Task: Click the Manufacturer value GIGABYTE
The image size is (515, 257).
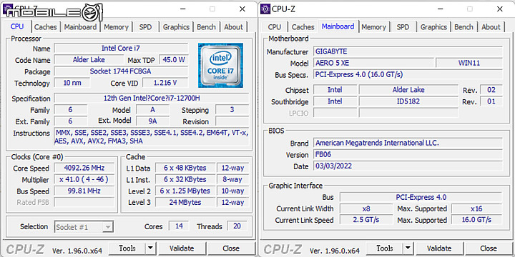Action: [x=408, y=51]
